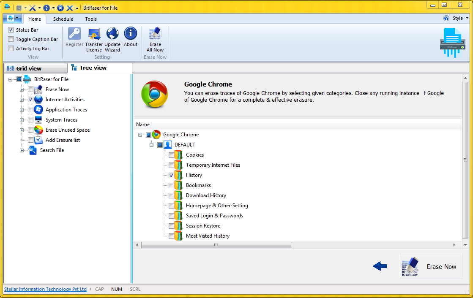This screenshot has height=298, width=473.
Task: Check the Most Visted History checkbox
Action: tap(171, 236)
